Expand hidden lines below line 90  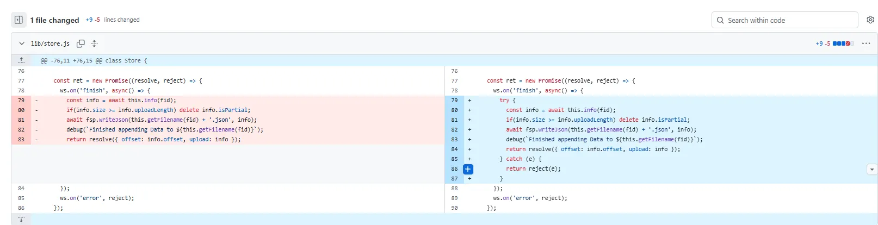click(x=21, y=220)
